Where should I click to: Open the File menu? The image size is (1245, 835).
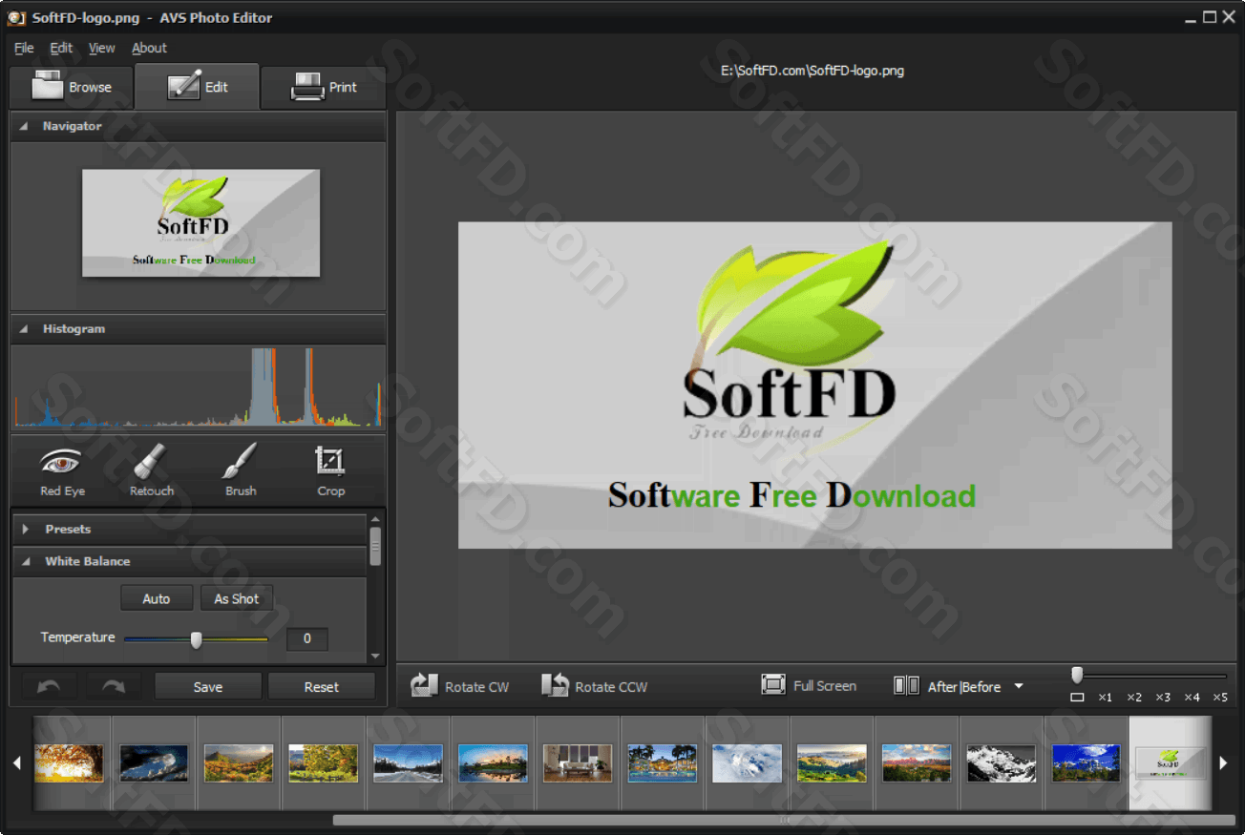tap(24, 48)
